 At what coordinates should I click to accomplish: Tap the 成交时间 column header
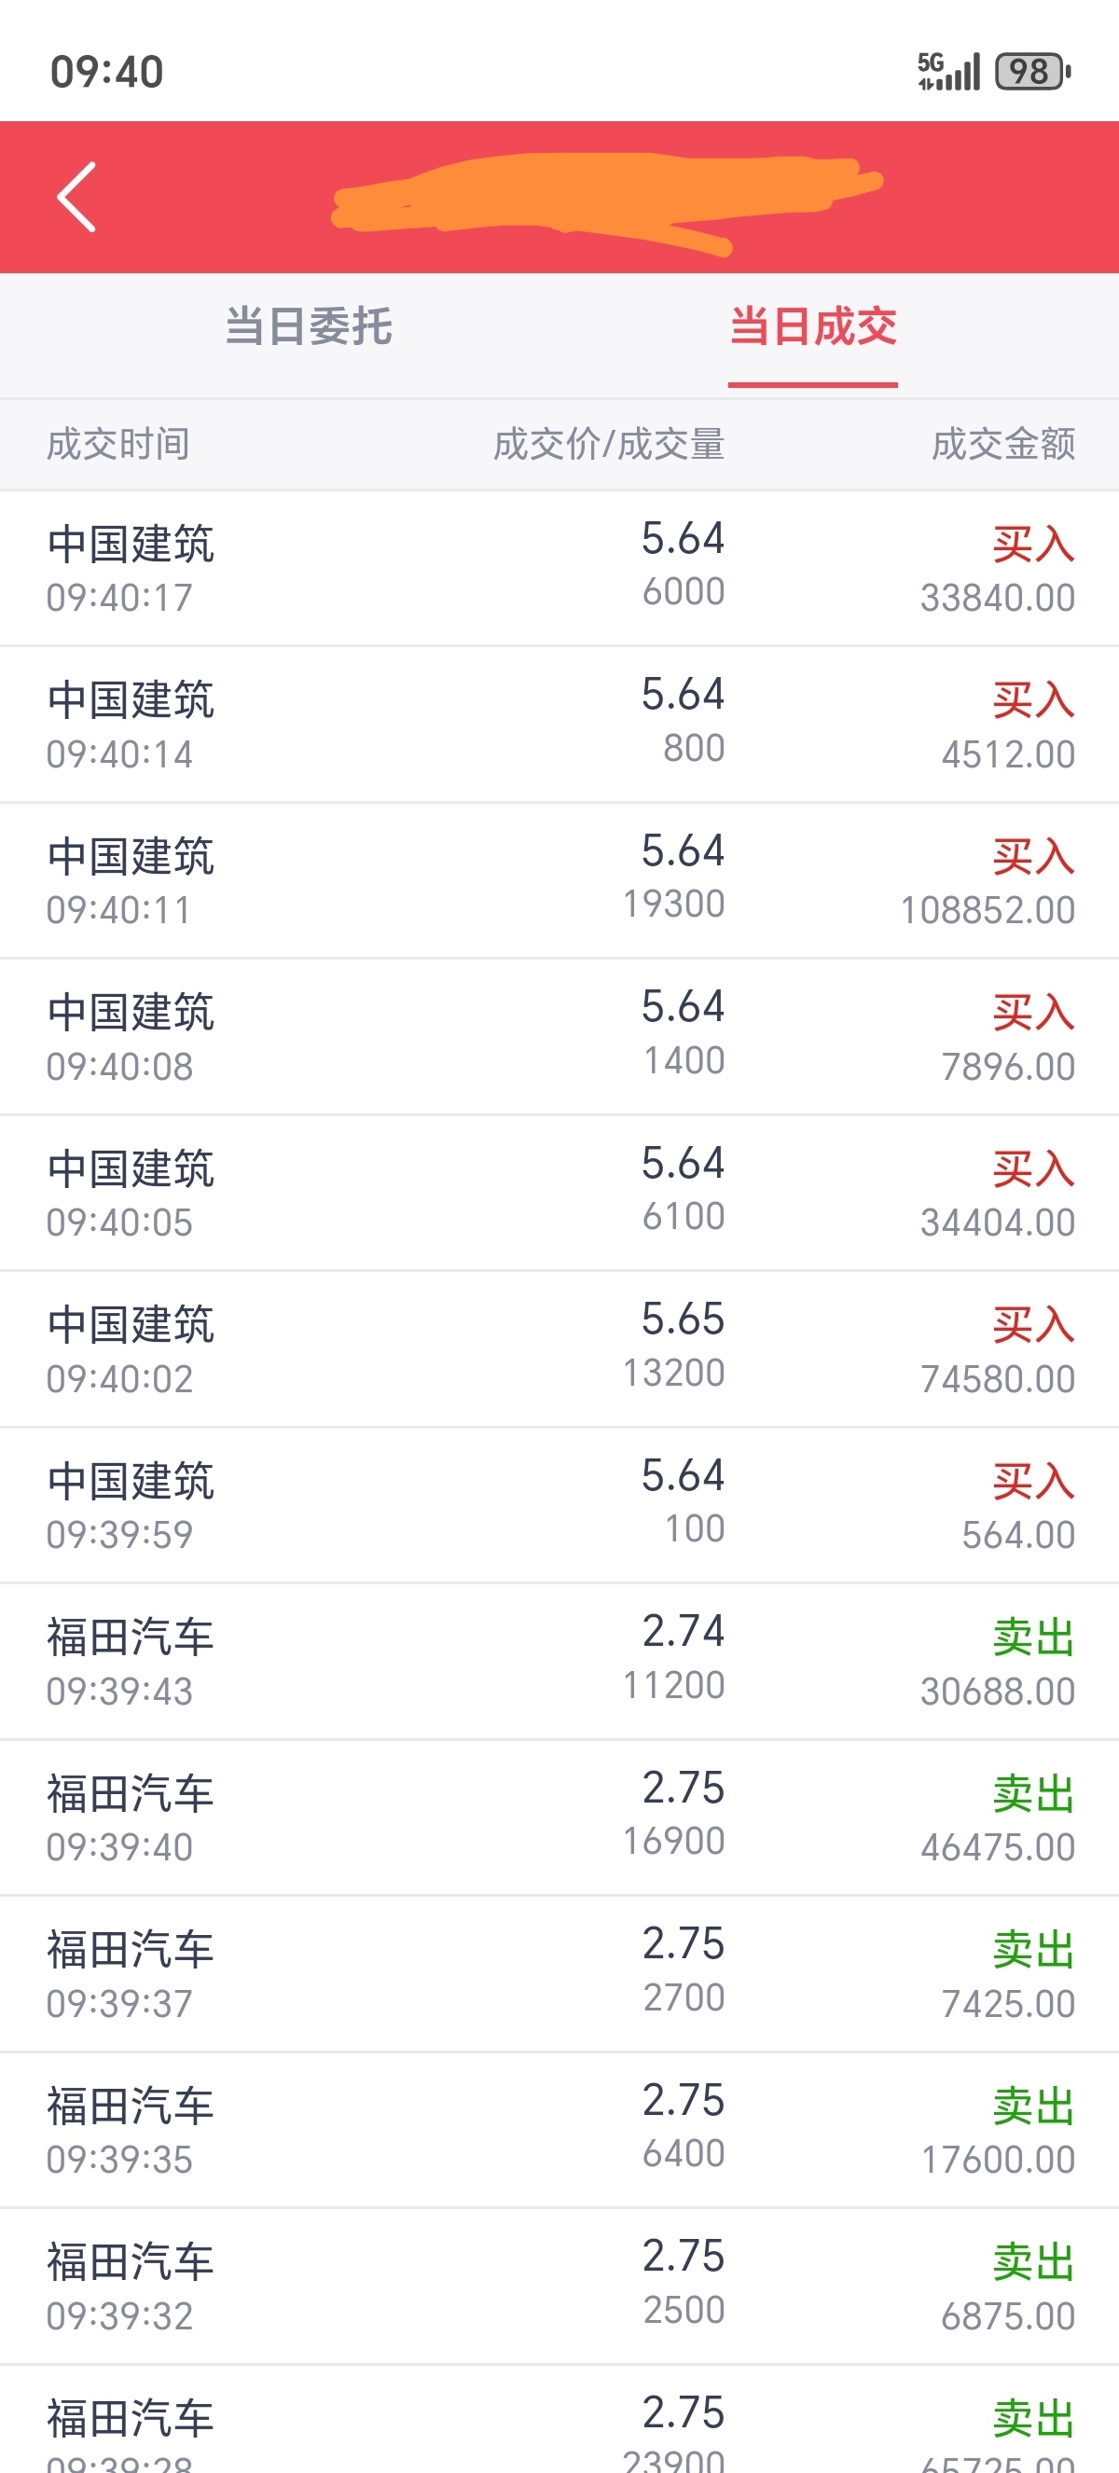coord(118,445)
